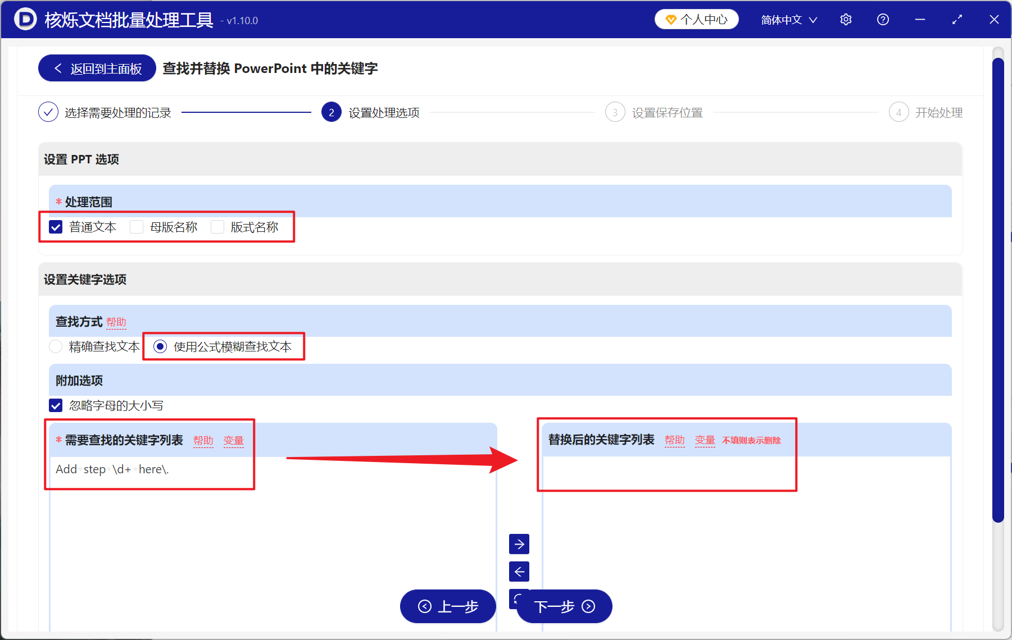
Task: Open the 帮助 link beside 查找方式
Action: click(x=116, y=322)
